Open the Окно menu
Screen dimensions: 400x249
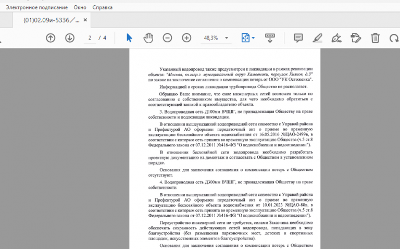(x=80, y=7)
